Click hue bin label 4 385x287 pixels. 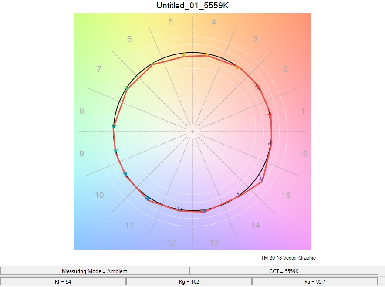point(214,22)
